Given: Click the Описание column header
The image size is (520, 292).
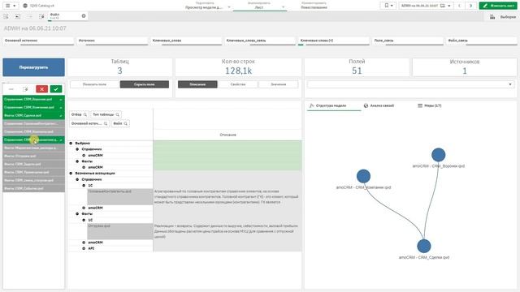Looking at the screenshot, I should 227,135.
